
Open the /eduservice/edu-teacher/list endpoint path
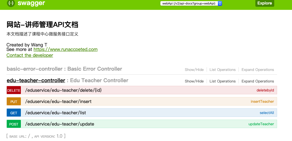(x=56, y=113)
